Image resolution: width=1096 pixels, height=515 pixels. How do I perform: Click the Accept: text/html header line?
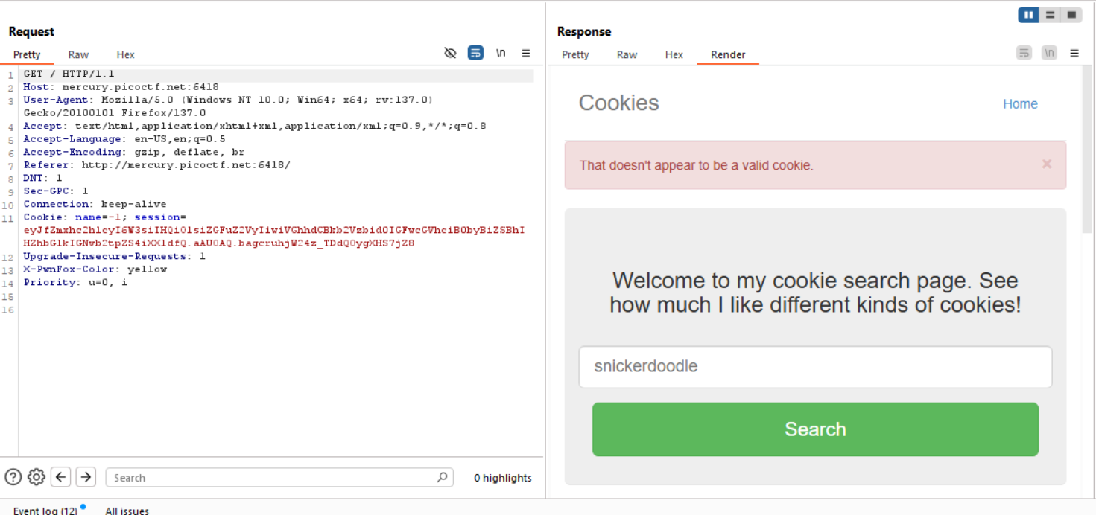254,126
